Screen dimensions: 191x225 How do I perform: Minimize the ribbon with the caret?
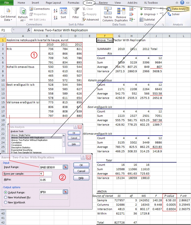[177, 2]
